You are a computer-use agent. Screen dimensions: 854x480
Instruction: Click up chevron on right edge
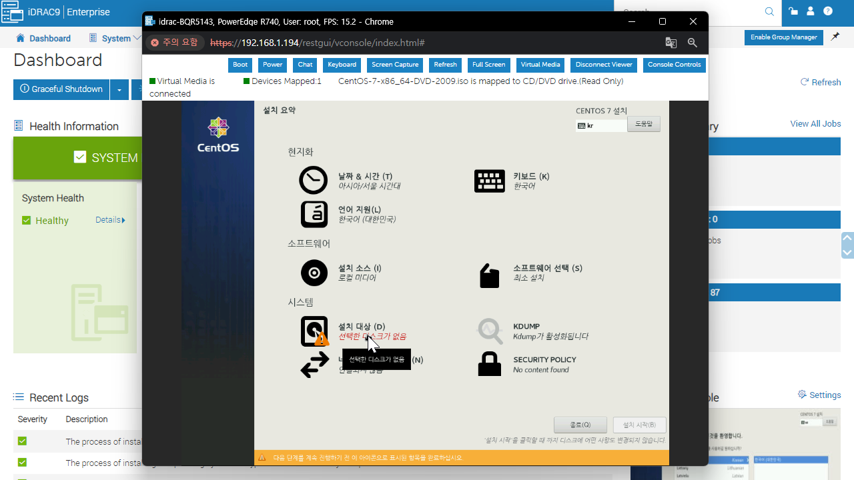(x=848, y=237)
